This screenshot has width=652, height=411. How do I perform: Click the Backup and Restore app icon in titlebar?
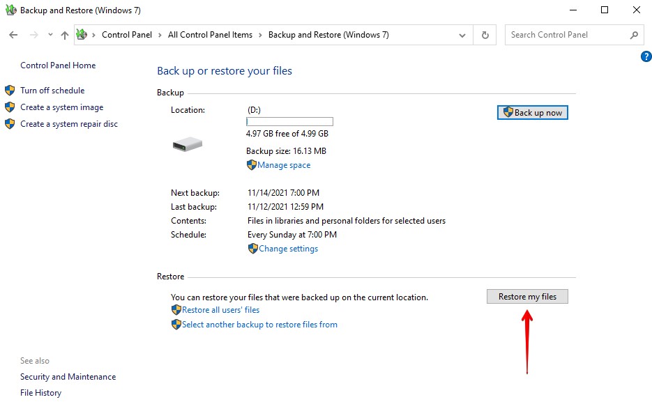(x=11, y=10)
